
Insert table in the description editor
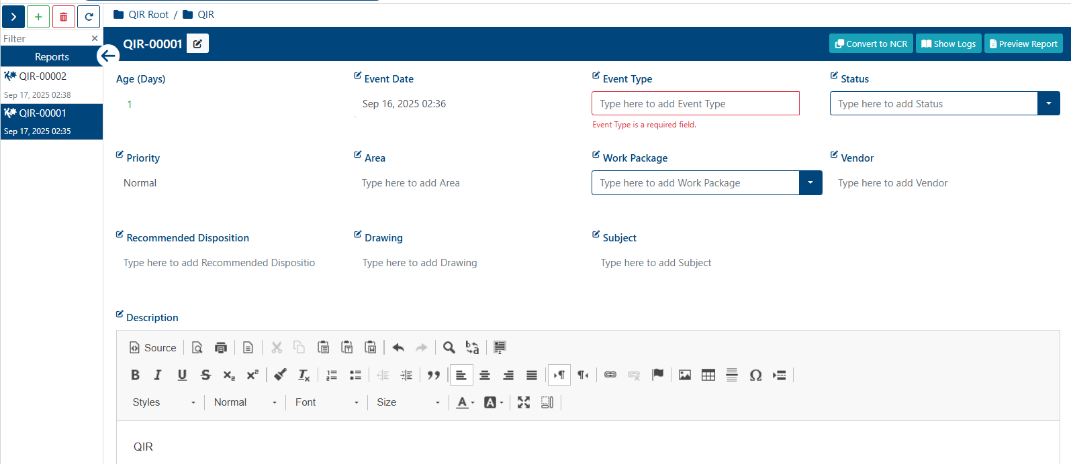tap(708, 375)
